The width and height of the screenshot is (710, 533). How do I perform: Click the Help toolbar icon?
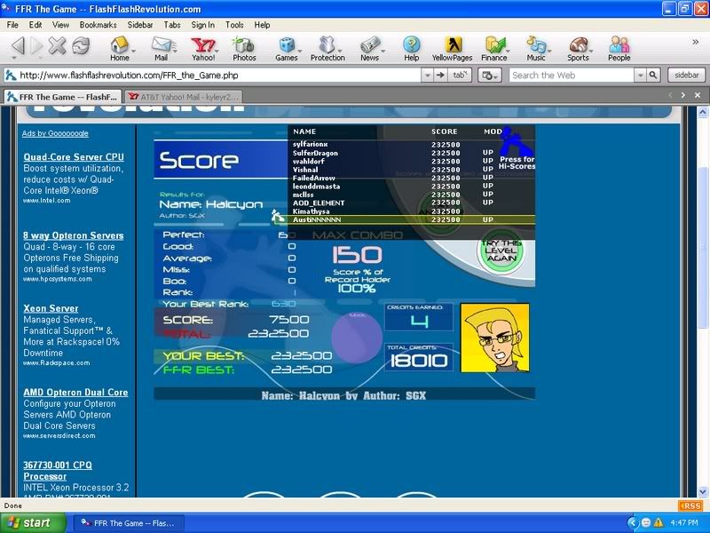411,46
